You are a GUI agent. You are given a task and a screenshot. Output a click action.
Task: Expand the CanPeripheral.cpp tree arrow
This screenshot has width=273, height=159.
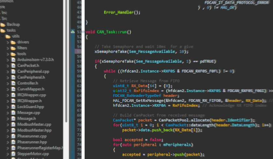[x=8, y=72]
